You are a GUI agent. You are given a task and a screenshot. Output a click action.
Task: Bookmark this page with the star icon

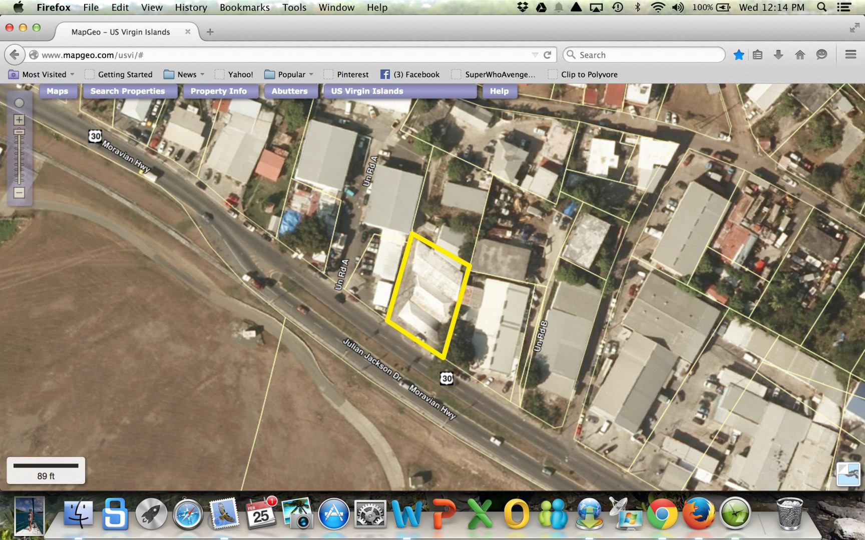(x=738, y=55)
